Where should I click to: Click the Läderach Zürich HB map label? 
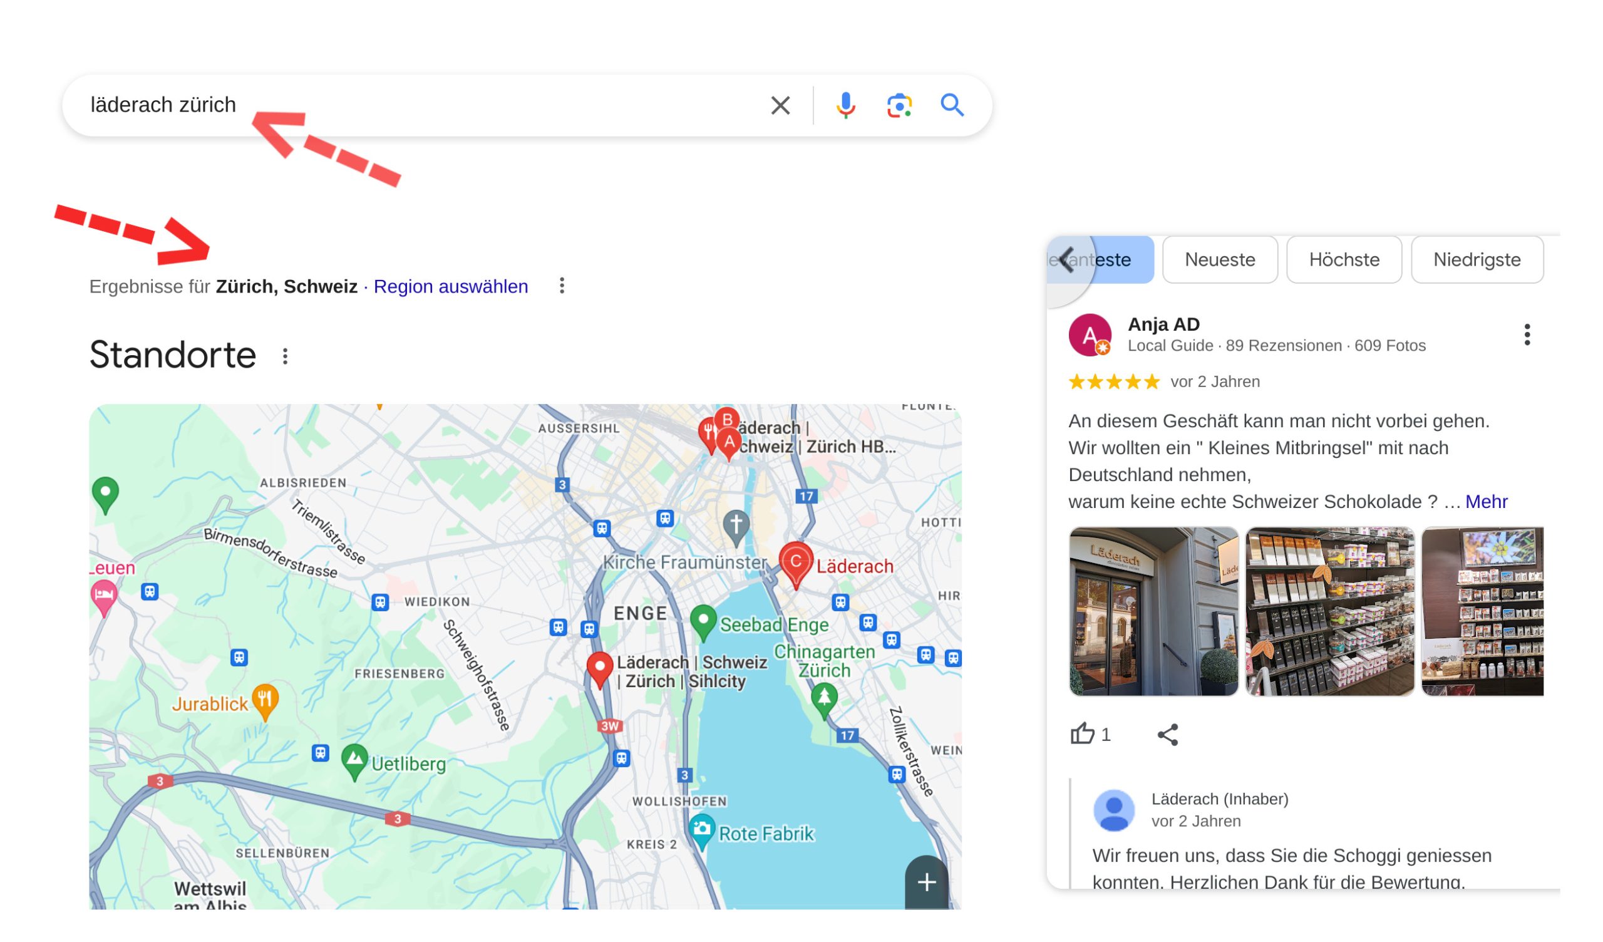point(817,437)
